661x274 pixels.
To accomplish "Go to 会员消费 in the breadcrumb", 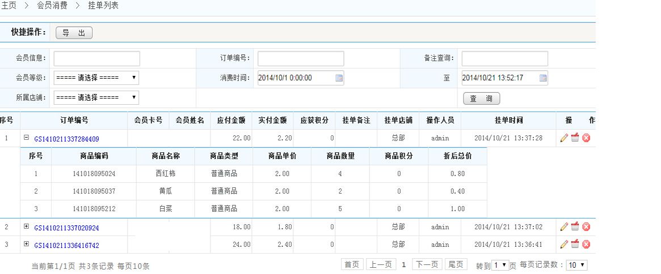I will click(52, 6).
